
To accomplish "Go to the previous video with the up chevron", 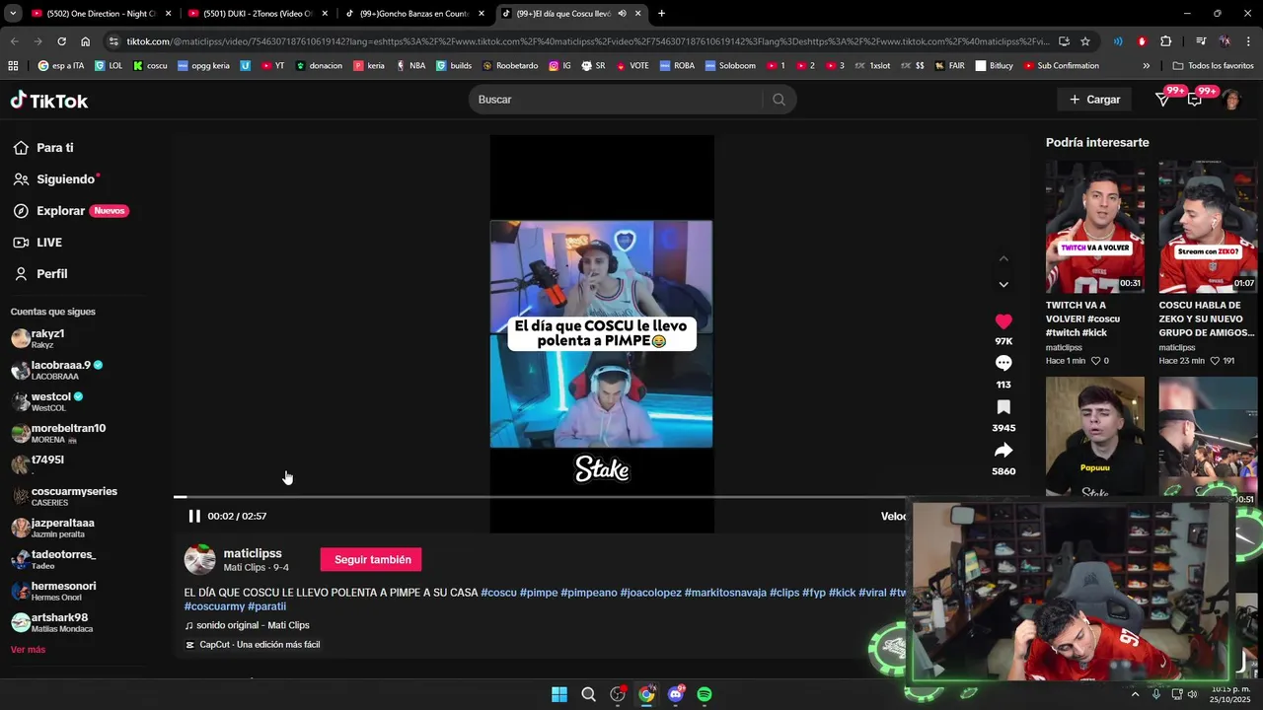I will [1003, 258].
